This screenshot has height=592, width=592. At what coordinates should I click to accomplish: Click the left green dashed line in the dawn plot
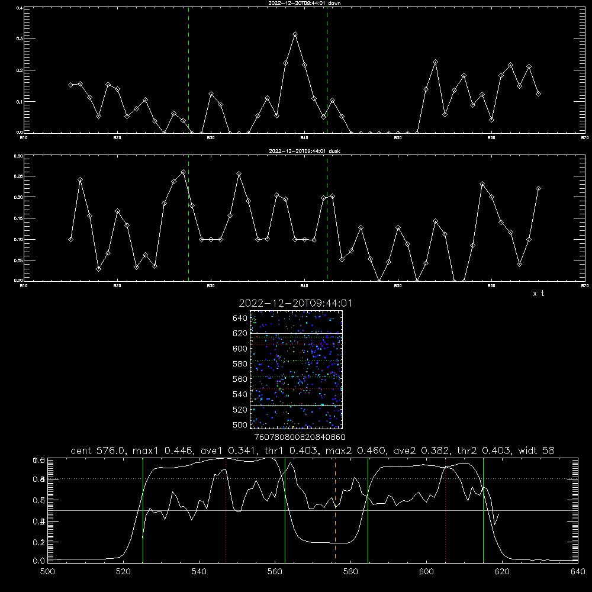tap(188, 70)
